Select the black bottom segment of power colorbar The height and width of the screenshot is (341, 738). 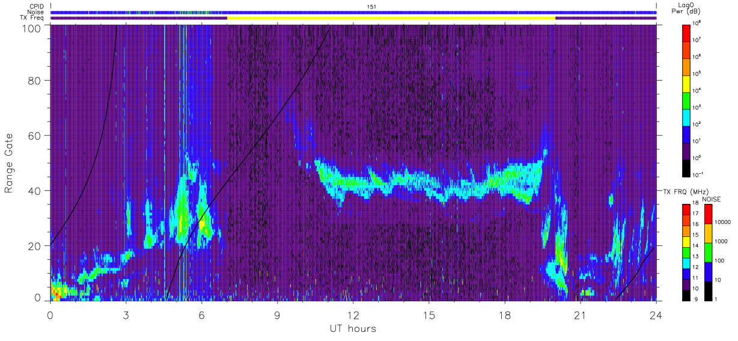click(688, 167)
